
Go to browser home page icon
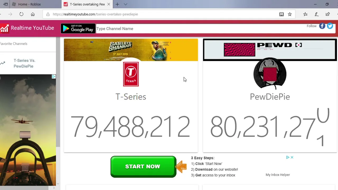[x=33, y=14]
